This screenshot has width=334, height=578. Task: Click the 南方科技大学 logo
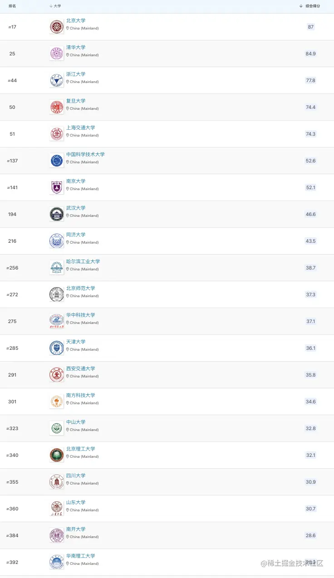click(57, 402)
